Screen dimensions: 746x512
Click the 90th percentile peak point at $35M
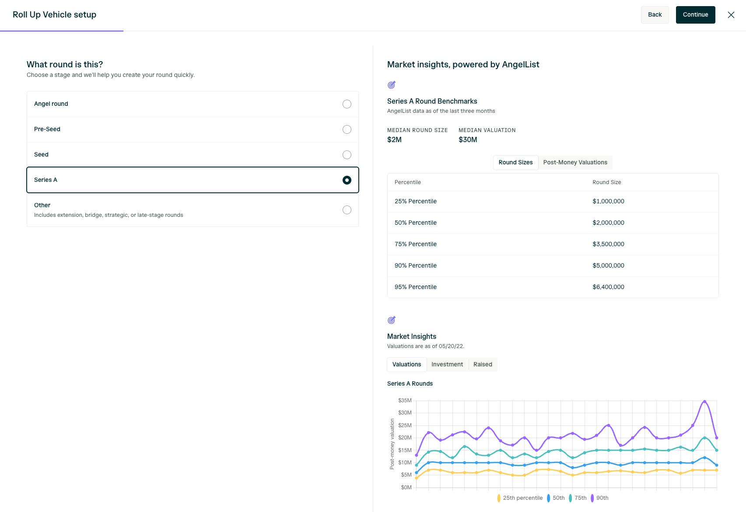point(704,401)
